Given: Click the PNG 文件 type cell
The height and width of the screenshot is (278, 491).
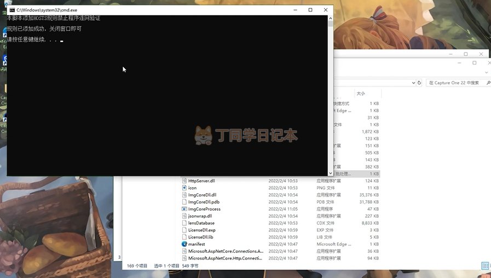Looking at the screenshot, I should [x=326, y=188].
